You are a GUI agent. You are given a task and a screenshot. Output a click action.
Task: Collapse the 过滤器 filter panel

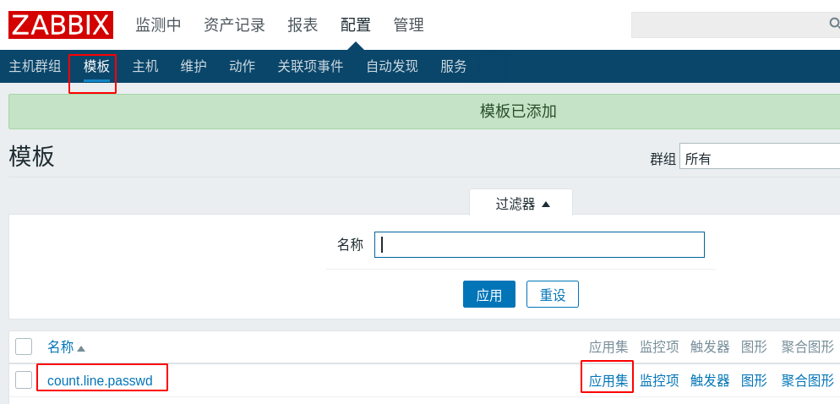point(521,204)
